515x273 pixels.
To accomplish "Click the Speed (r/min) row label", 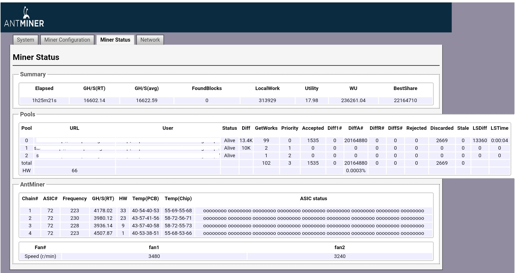I will pyautogui.click(x=40, y=256).
